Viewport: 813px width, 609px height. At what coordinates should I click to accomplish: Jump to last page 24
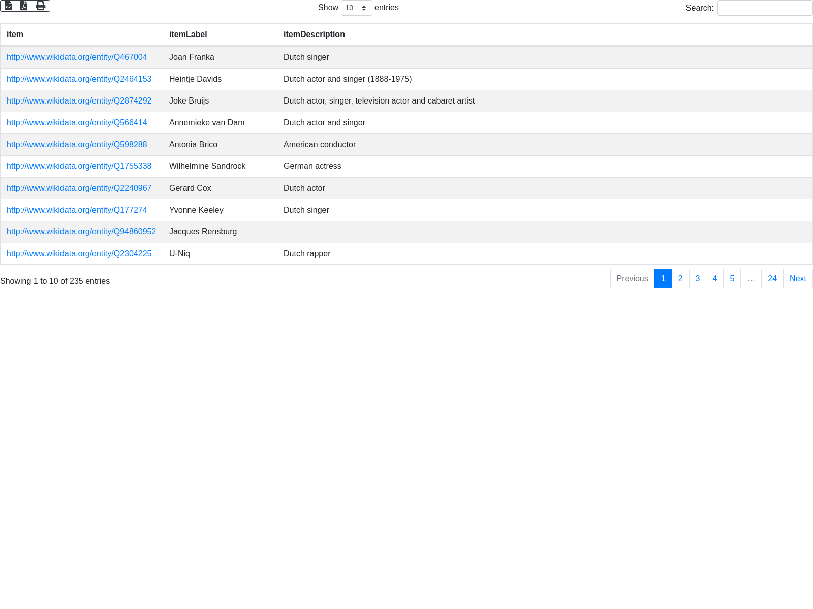click(772, 279)
